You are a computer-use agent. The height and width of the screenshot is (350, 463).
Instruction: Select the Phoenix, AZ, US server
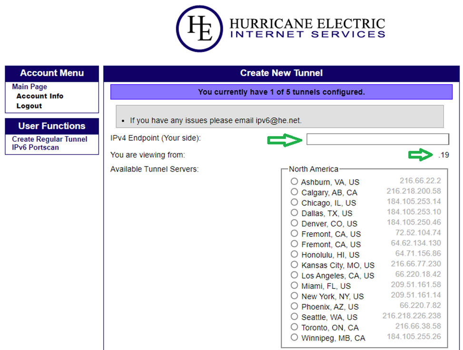[294, 306]
